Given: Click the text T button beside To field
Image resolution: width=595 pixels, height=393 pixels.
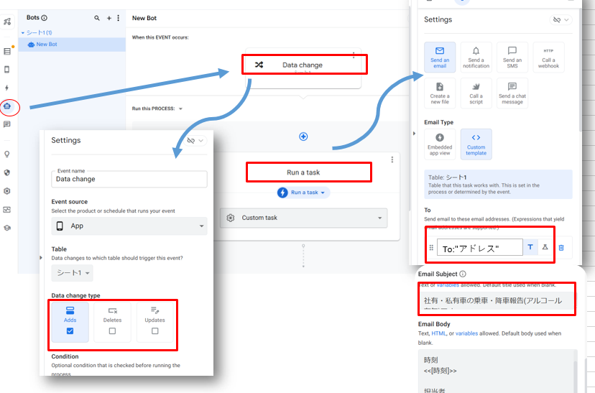Looking at the screenshot, I should point(530,247).
